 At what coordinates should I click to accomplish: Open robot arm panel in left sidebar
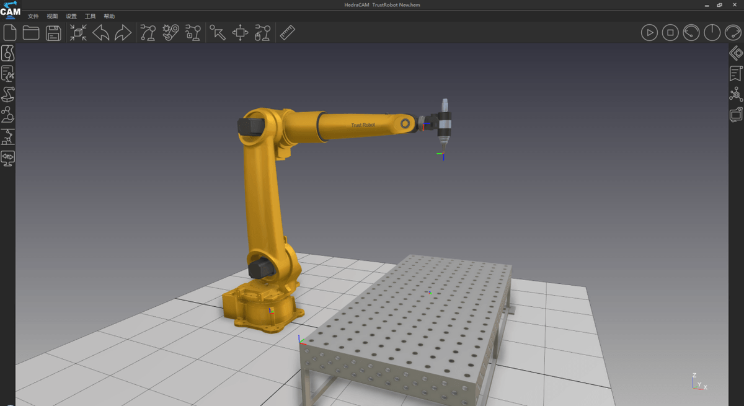tap(7, 94)
